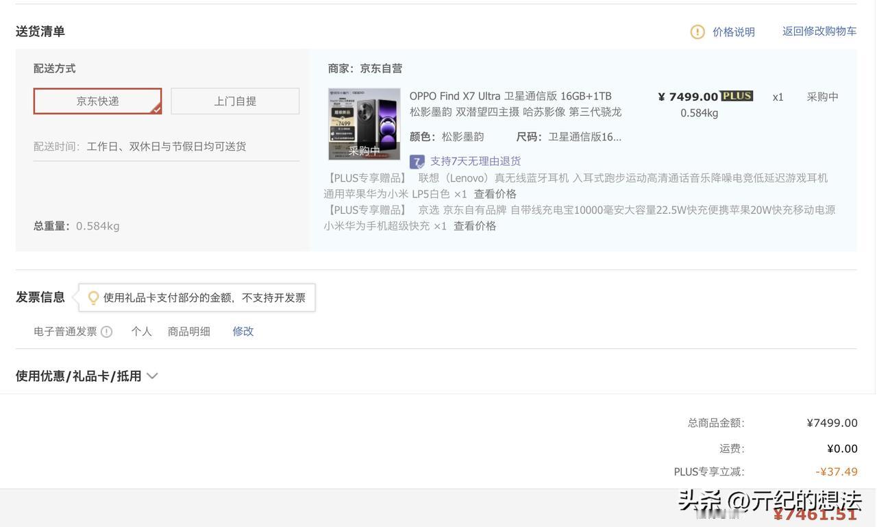This screenshot has height=527, width=877.
Task: Click the price explanation warning icon
Action: click(697, 32)
